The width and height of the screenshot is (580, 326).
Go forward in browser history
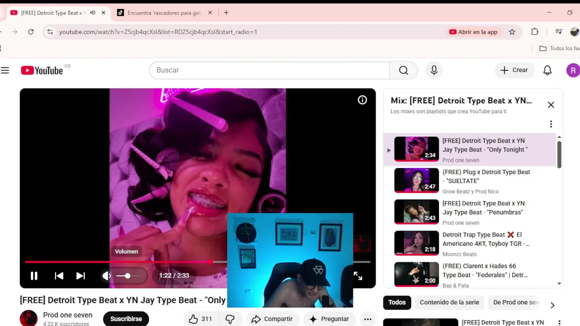click(14, 32)
